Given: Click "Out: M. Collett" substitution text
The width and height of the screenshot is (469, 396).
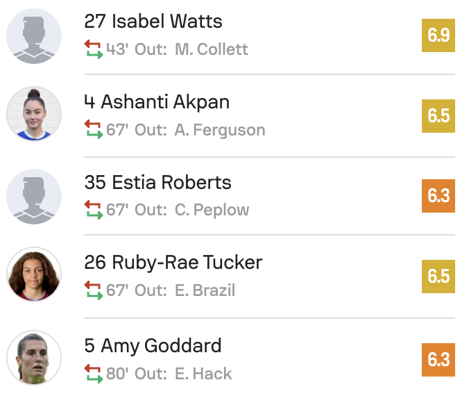Looking at the screenshot, I should pyautogui.click(x=191, y=50).
